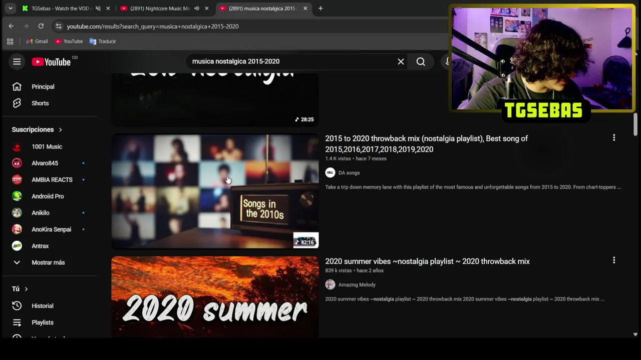Image resolution: width=641 pixels, height=360 pixels.
Task: Click Songs in the 2010s thumbnail
Action: coord(215,191)
